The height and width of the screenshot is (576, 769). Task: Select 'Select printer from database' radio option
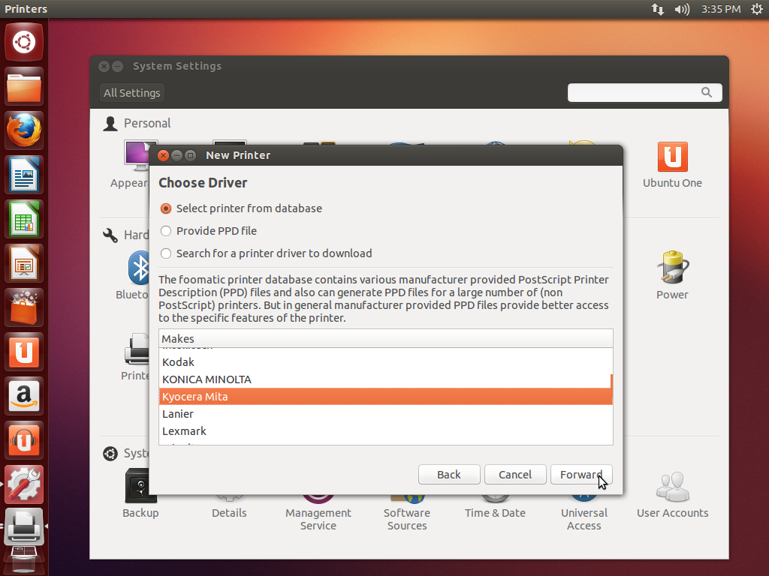[x=166, y=208]
